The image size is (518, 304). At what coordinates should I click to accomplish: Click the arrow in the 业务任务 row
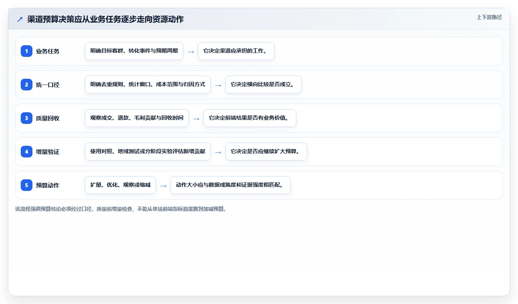click(191, 51)
